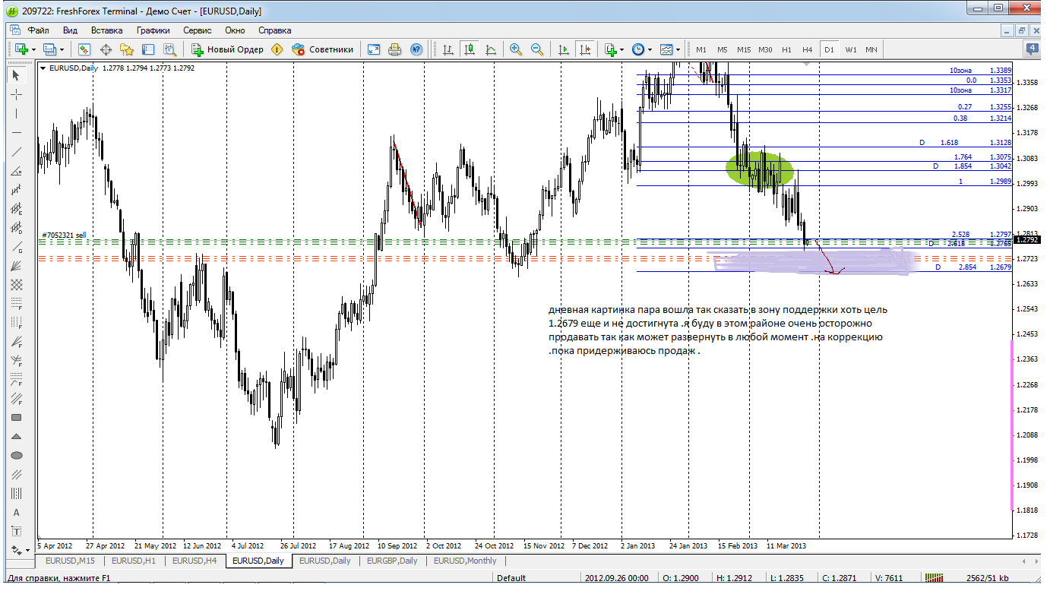
Task: Click the Zoom Out magnifier icon
Action: pos(537,49)
